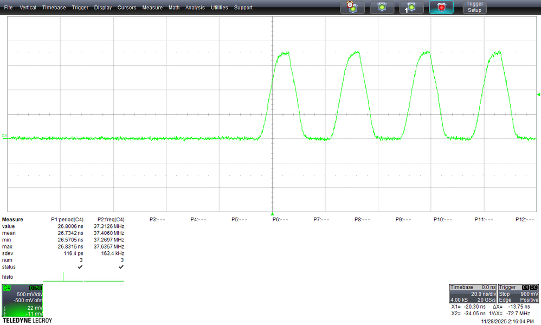The image size is (541, 325).
Task: Select the empty P12 measurement slot
Action: click(525, 220)
